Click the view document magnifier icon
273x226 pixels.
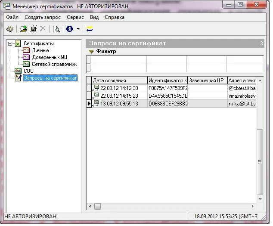[x=56, y=29]
